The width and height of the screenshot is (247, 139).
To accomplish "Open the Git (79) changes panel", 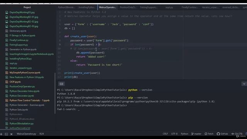I will point(237,134).
